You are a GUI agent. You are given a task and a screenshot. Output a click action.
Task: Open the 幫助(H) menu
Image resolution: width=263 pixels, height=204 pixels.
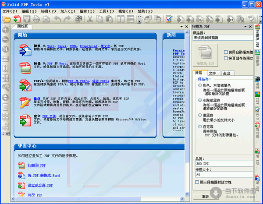click(145, 11)
